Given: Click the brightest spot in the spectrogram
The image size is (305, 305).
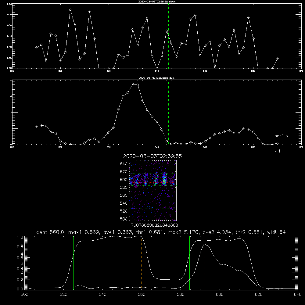Looking at the screenshot, I should 164,182.
